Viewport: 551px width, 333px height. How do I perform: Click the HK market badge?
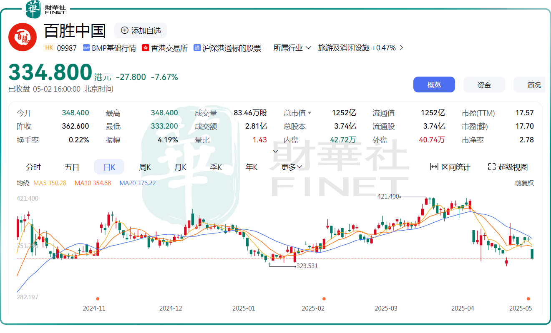click(x=49, y=48)
